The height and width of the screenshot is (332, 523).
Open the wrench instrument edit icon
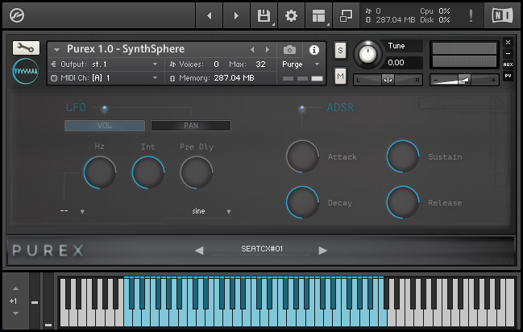(26, 48)
